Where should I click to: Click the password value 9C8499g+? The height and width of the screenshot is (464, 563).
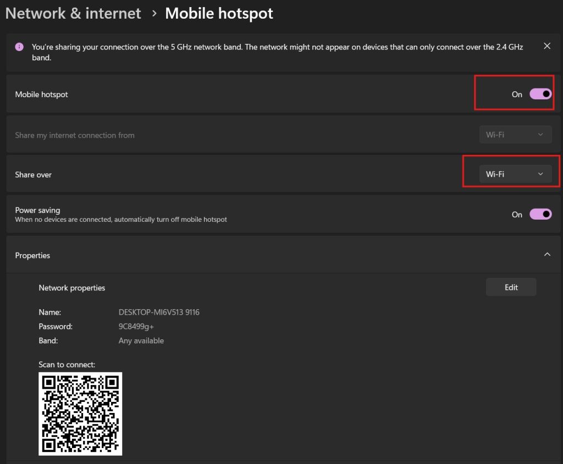pos(136,326)
